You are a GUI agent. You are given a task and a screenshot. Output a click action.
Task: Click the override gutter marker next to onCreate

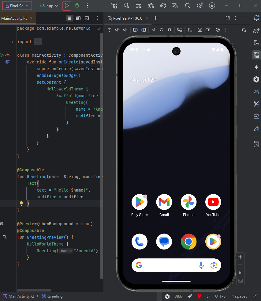click(7, 62)
